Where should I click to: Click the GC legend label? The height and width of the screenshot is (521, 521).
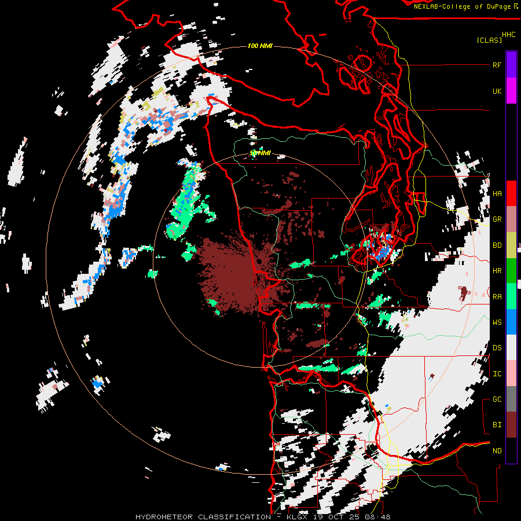point(497,399)
